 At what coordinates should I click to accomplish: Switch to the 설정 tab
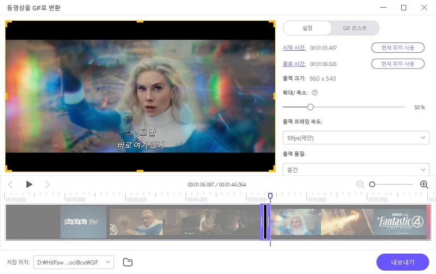click(307, 28)
